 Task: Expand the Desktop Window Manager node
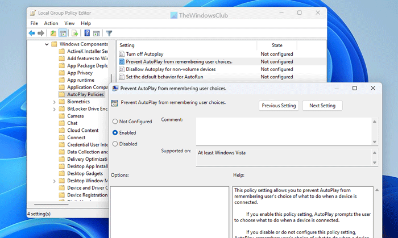[54, 181]
